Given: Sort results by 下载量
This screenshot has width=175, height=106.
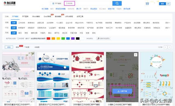Looking at the screenshot, I should tap(27, 47).
